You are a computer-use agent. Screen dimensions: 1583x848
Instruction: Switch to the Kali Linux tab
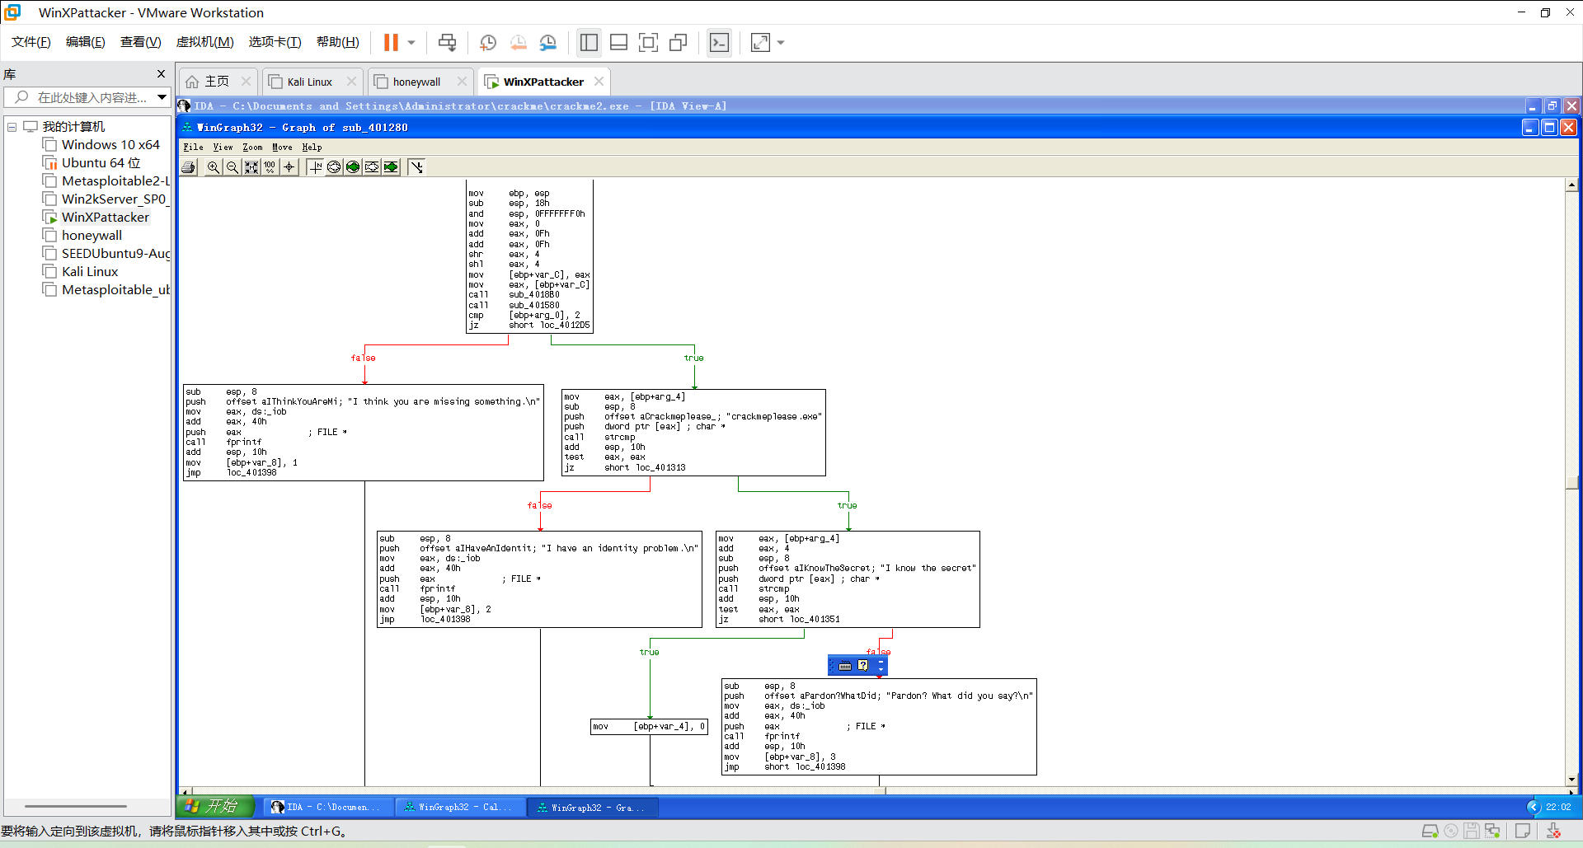(310, 82)
